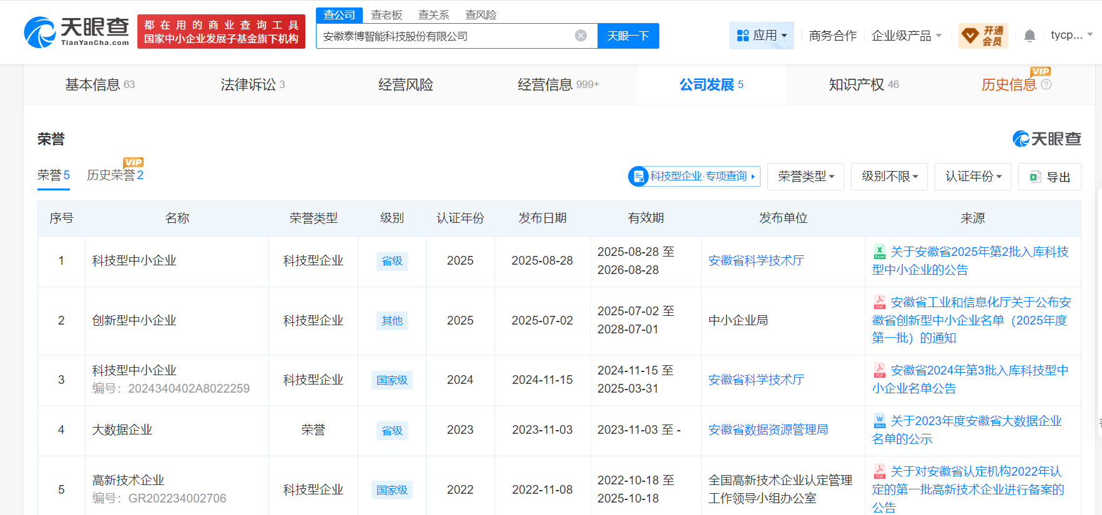Select the 荣誉 5 sub-tab

coord(54,175)
